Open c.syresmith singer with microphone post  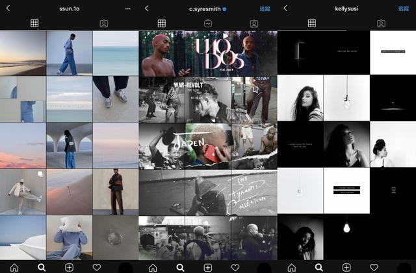254,238
